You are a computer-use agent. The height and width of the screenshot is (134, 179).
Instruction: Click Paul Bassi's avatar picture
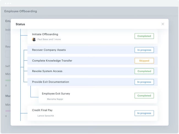coord(34,39)
